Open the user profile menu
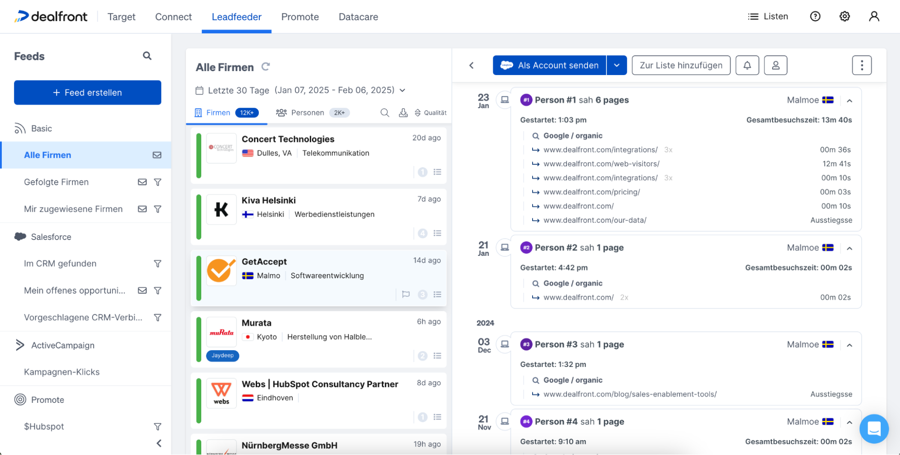The width and height of the screenshot is (900, 455). [x=874, y=16]
